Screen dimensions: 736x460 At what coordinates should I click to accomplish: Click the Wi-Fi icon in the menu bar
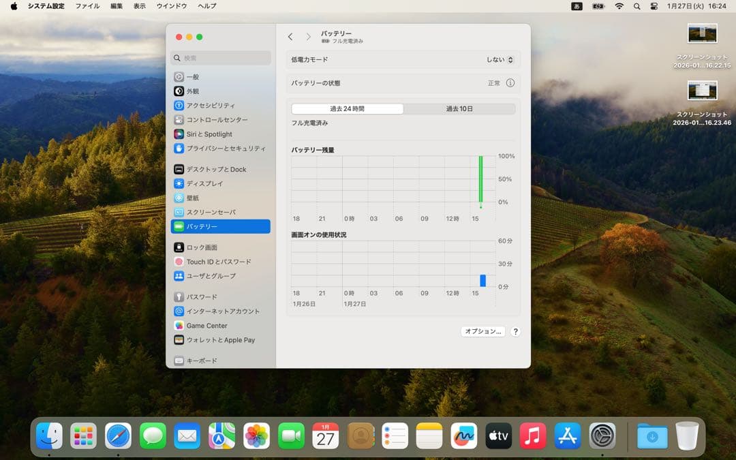[x=618, y=5]
